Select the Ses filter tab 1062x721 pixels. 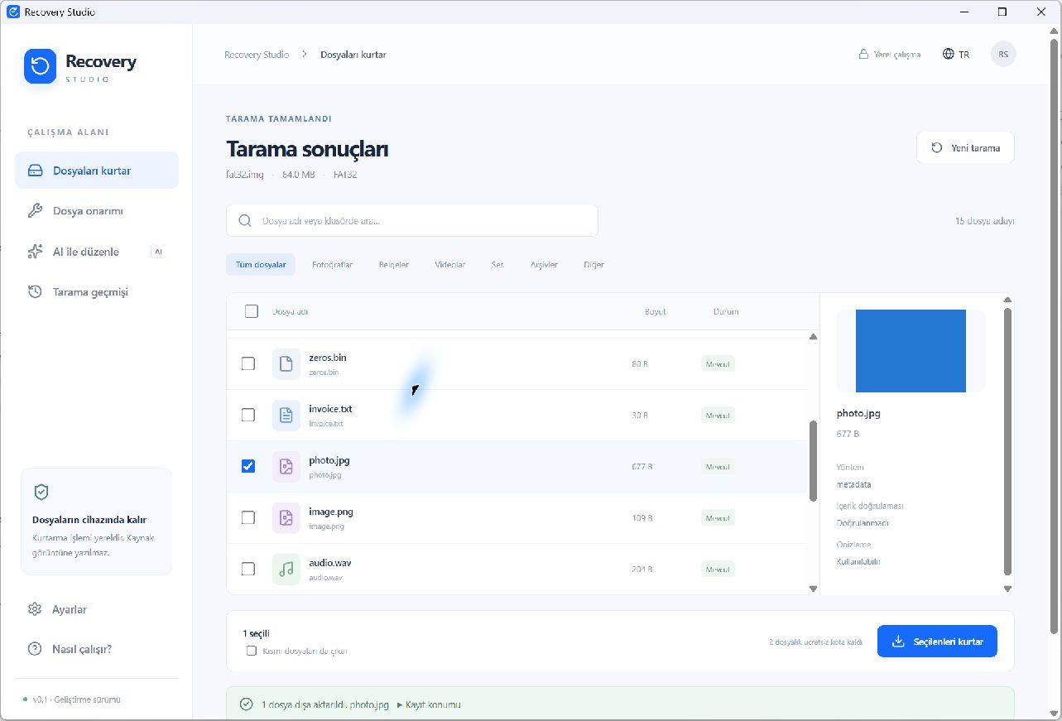click(497, 265)
